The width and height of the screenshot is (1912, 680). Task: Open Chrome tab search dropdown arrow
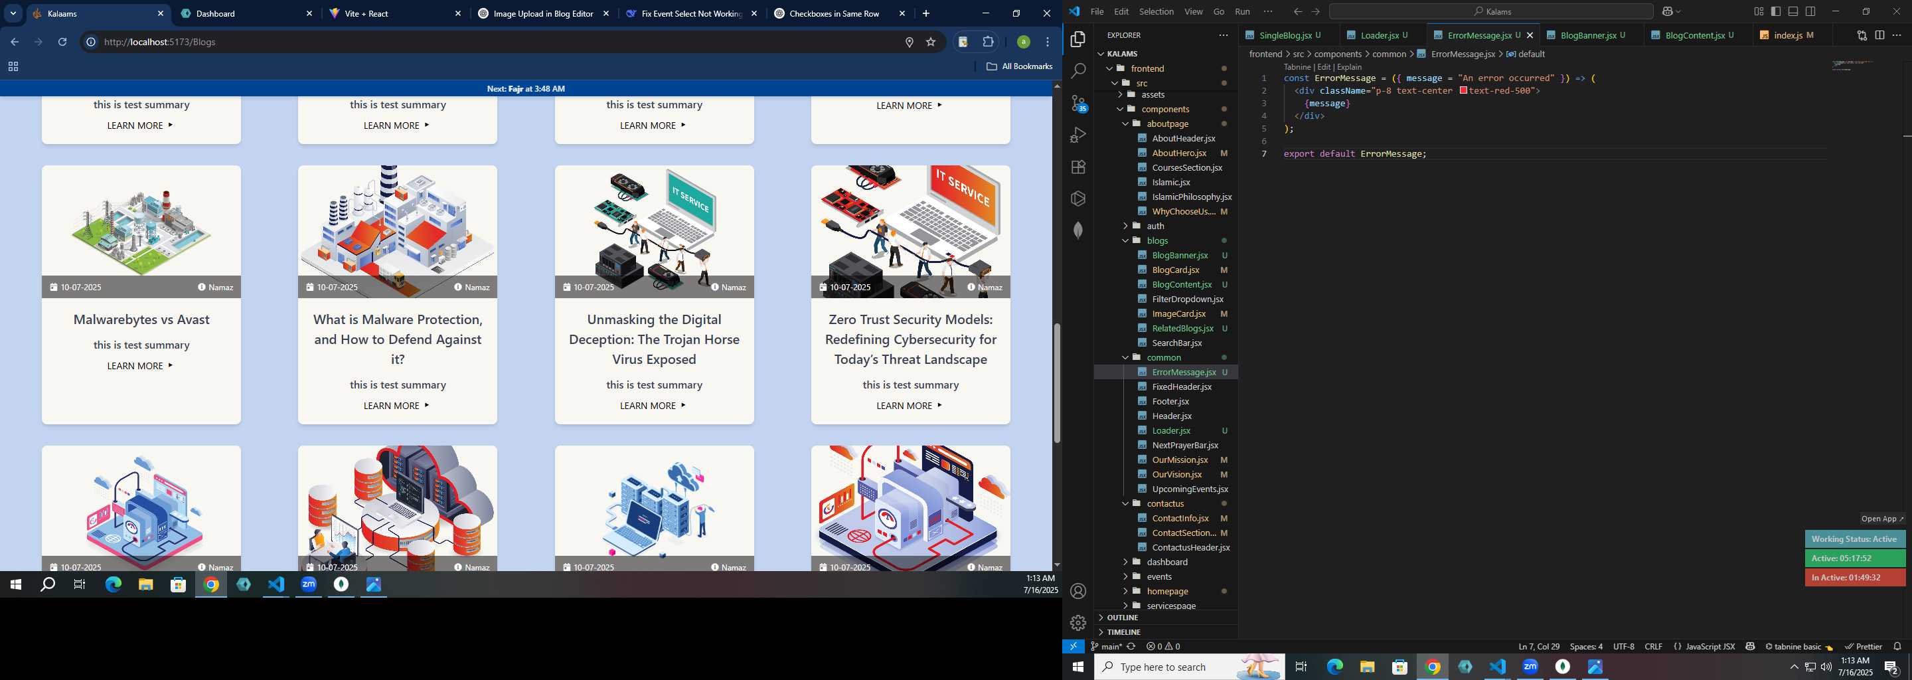(13, 13)
